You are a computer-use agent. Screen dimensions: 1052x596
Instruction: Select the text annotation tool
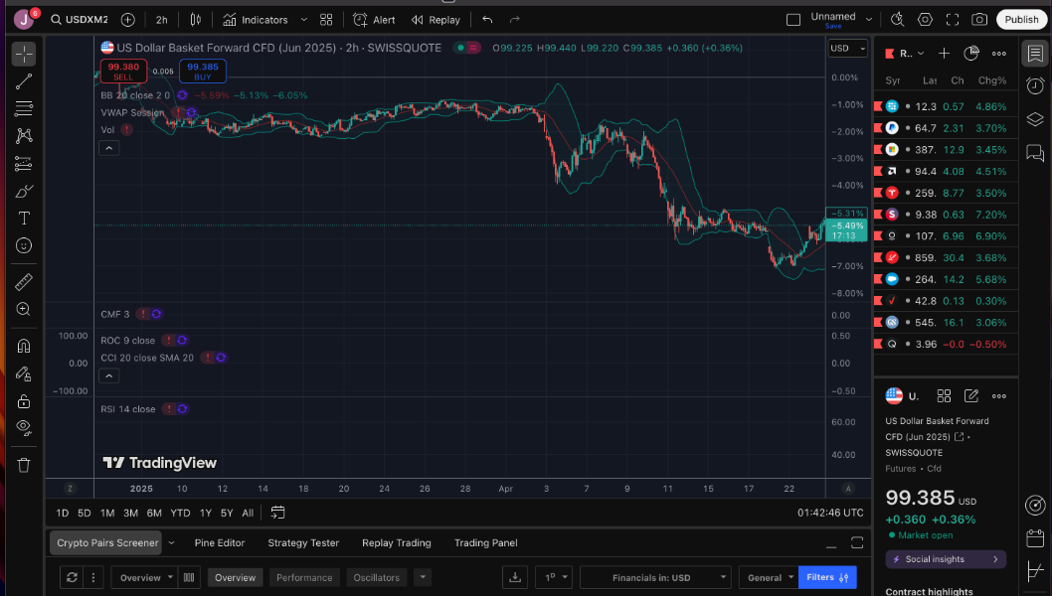coord(24,218)
